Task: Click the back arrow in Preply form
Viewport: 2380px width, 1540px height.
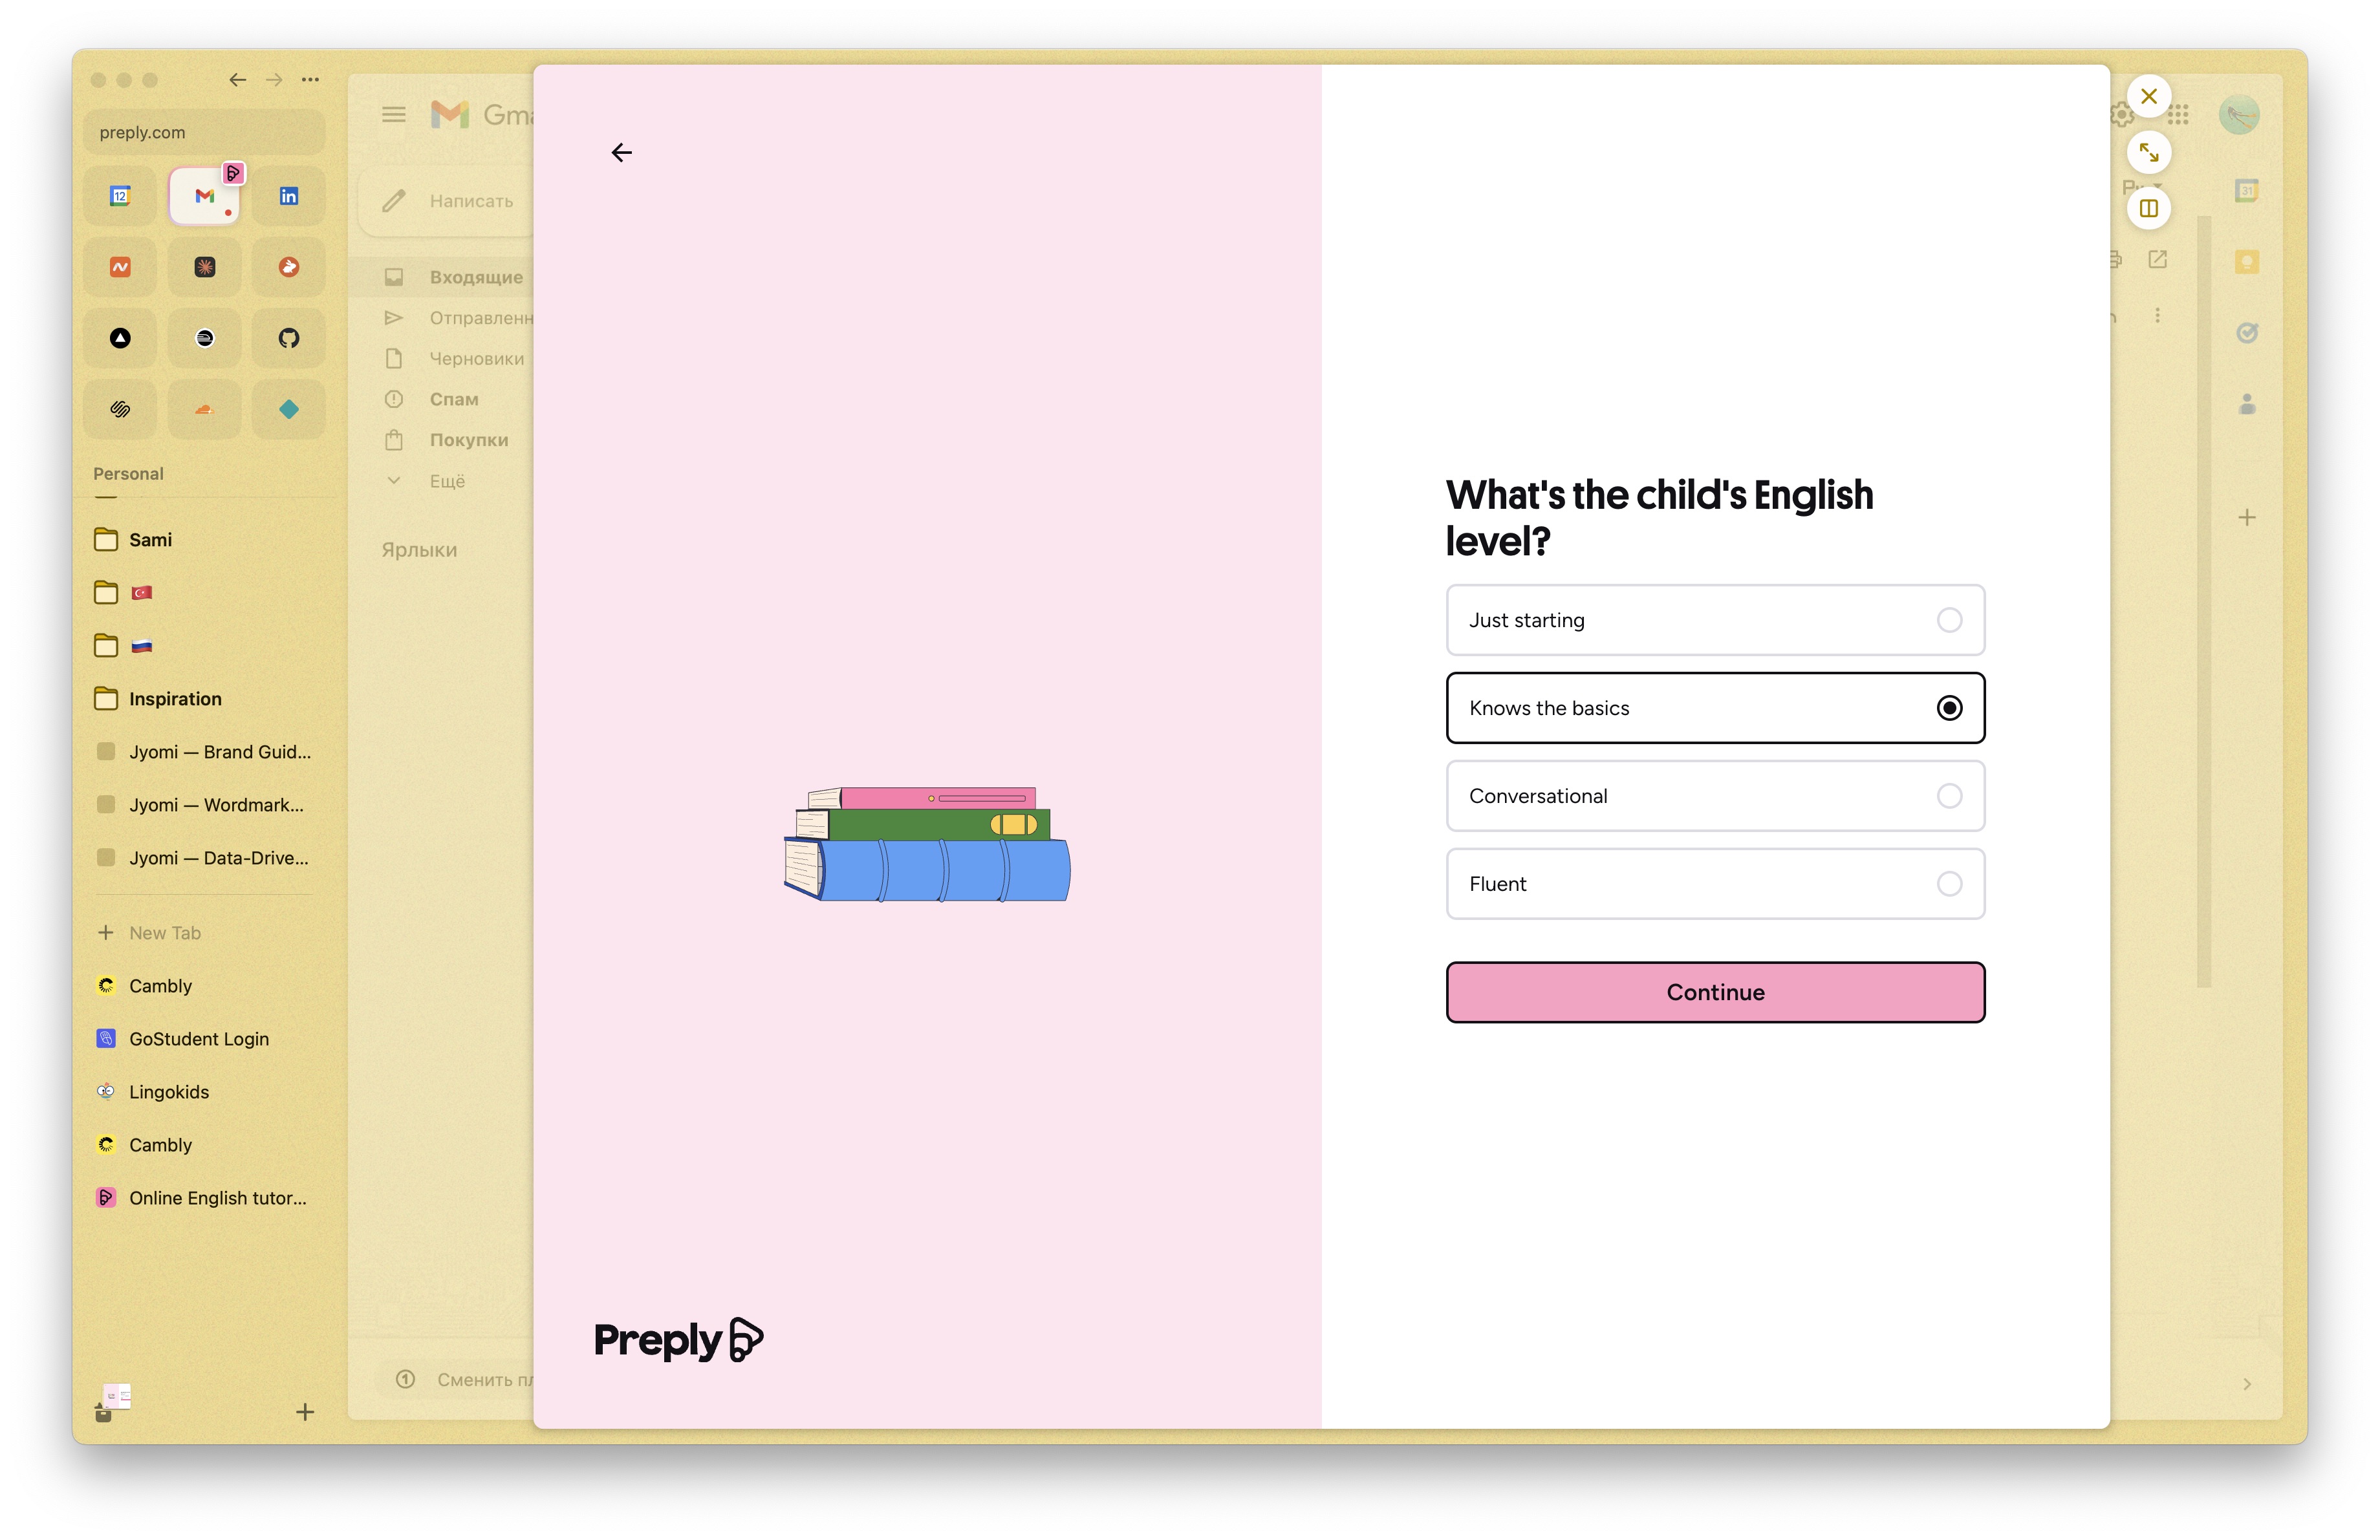Action: pos(621,152)
